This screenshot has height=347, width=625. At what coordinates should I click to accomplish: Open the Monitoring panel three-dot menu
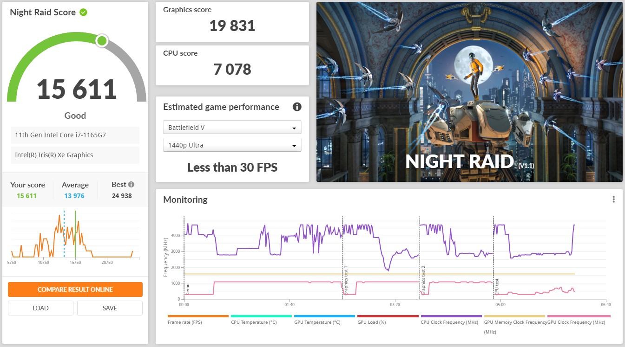(x=613, y=199)
